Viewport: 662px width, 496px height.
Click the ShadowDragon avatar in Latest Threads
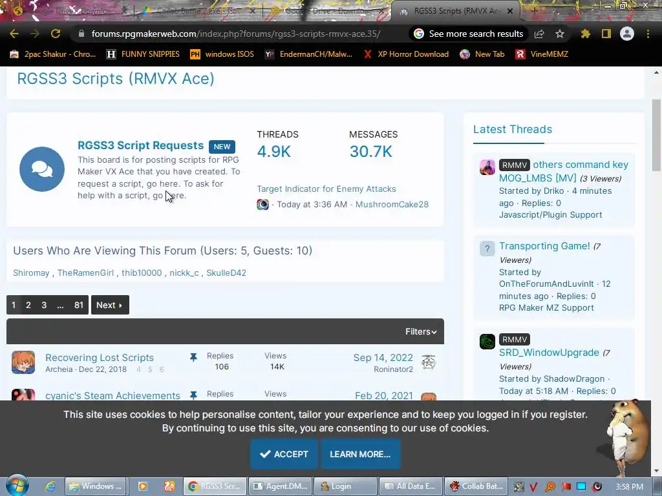[487, 342]
